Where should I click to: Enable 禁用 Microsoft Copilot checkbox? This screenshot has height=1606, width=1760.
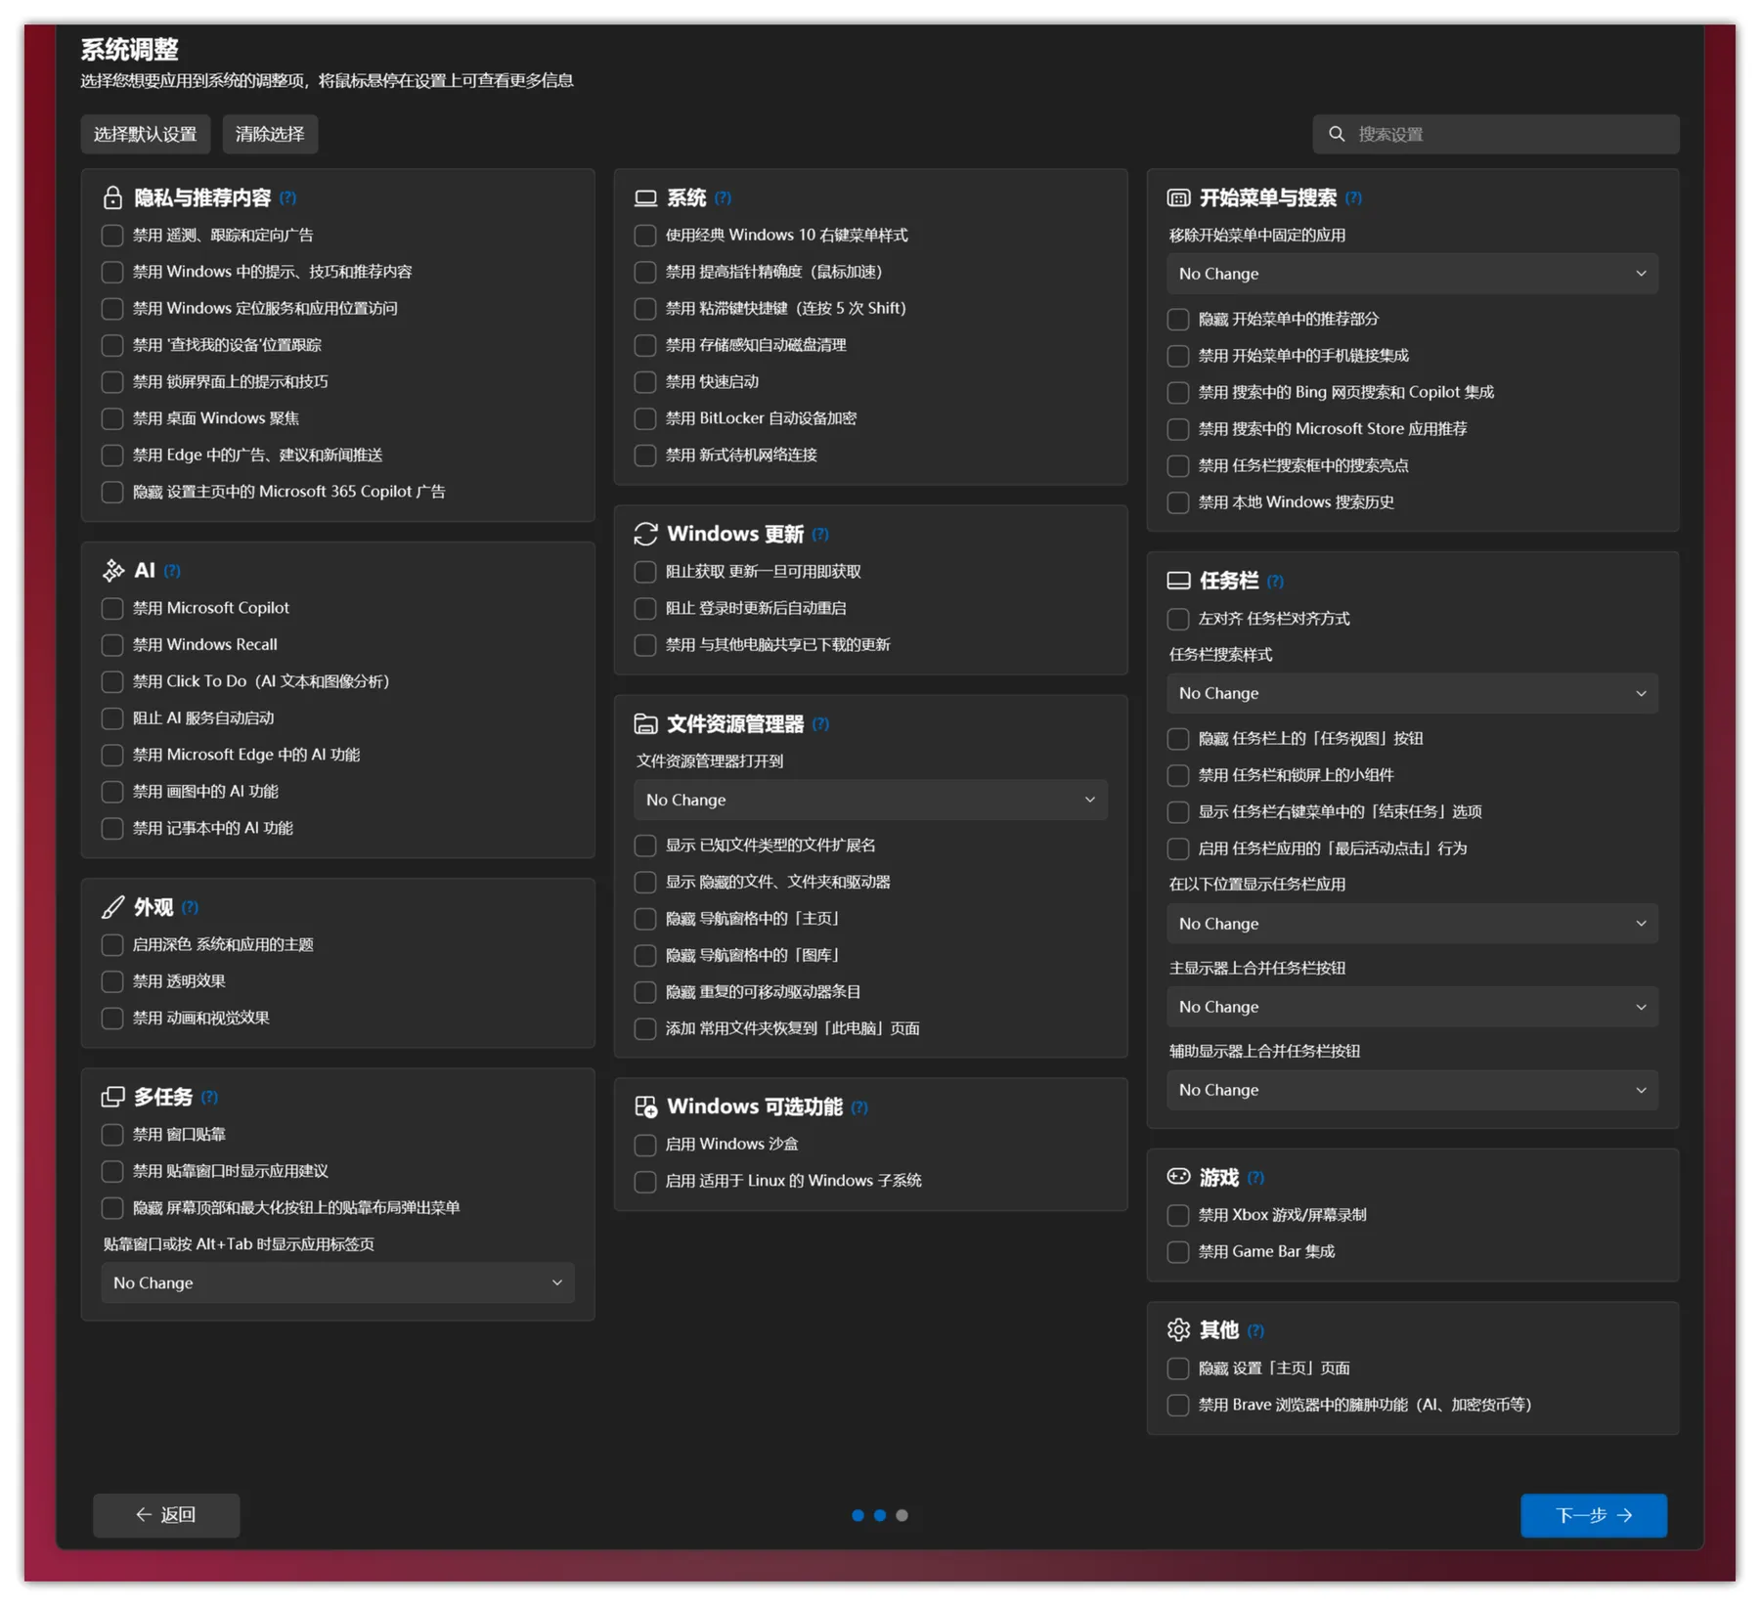click(x=112, y=608)
